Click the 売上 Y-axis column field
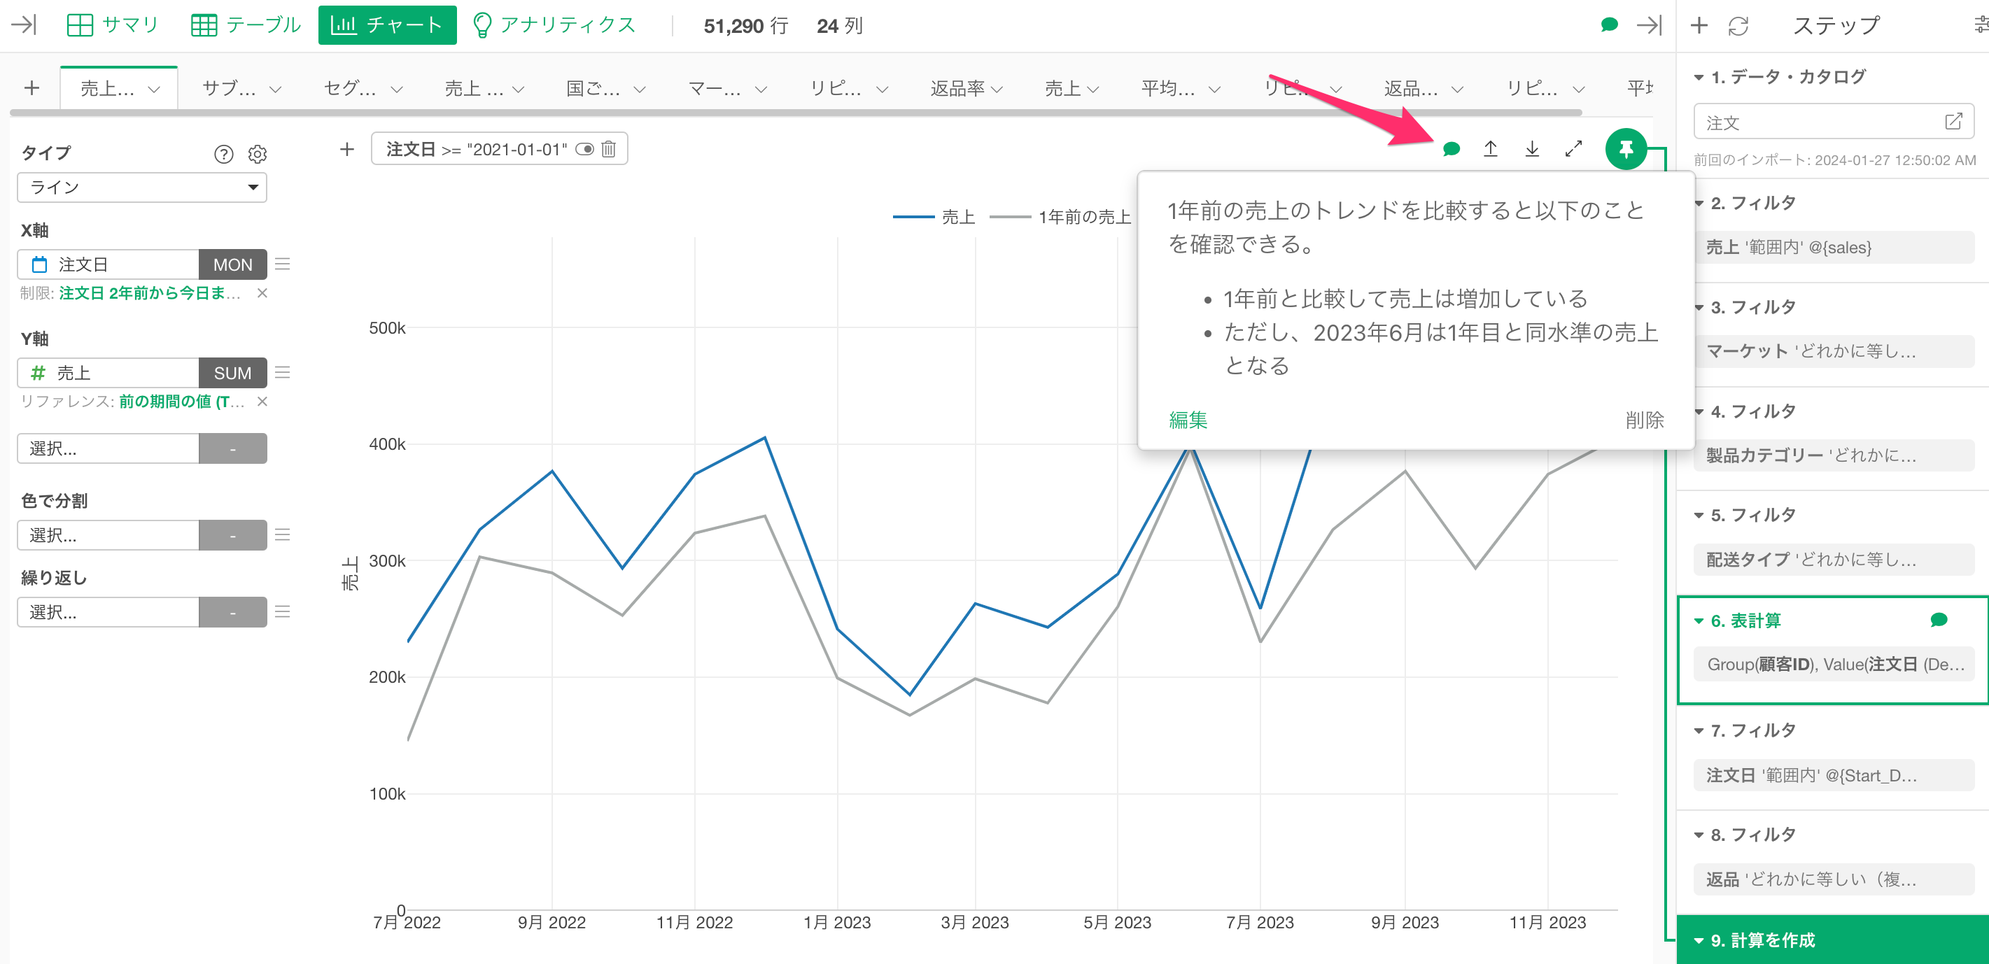1989x964 pixels. [x=108, y=372]
